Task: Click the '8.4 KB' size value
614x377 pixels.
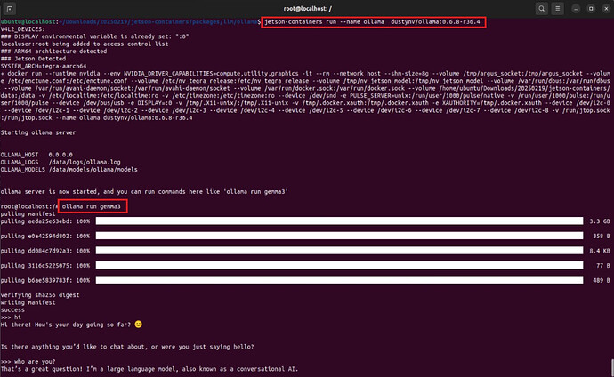Action: [x=600, y=250]
